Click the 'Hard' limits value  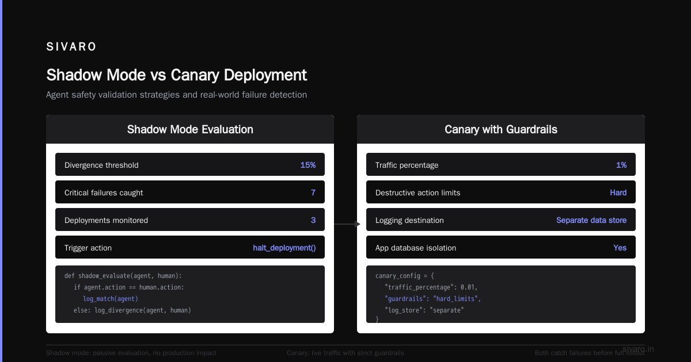(x=618, y=192)
